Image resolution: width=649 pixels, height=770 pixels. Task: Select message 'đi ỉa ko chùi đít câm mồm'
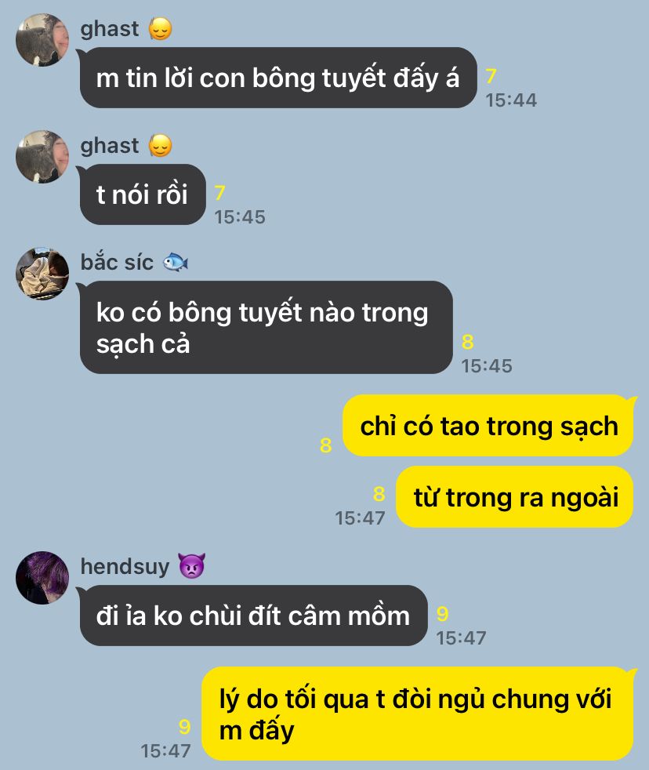tap(253, 616)
